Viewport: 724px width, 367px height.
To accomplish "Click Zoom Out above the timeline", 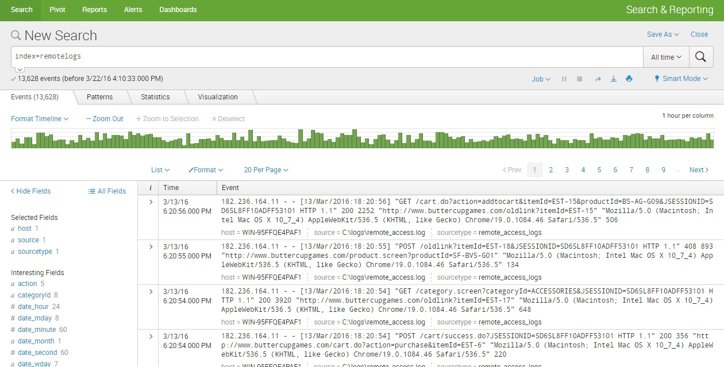I will point(104,118).
